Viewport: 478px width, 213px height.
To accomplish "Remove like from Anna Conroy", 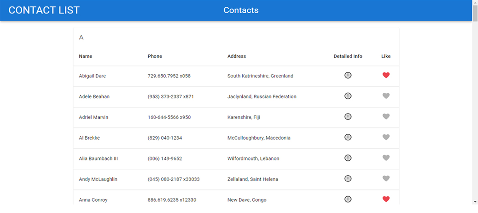I will (386, 199).
